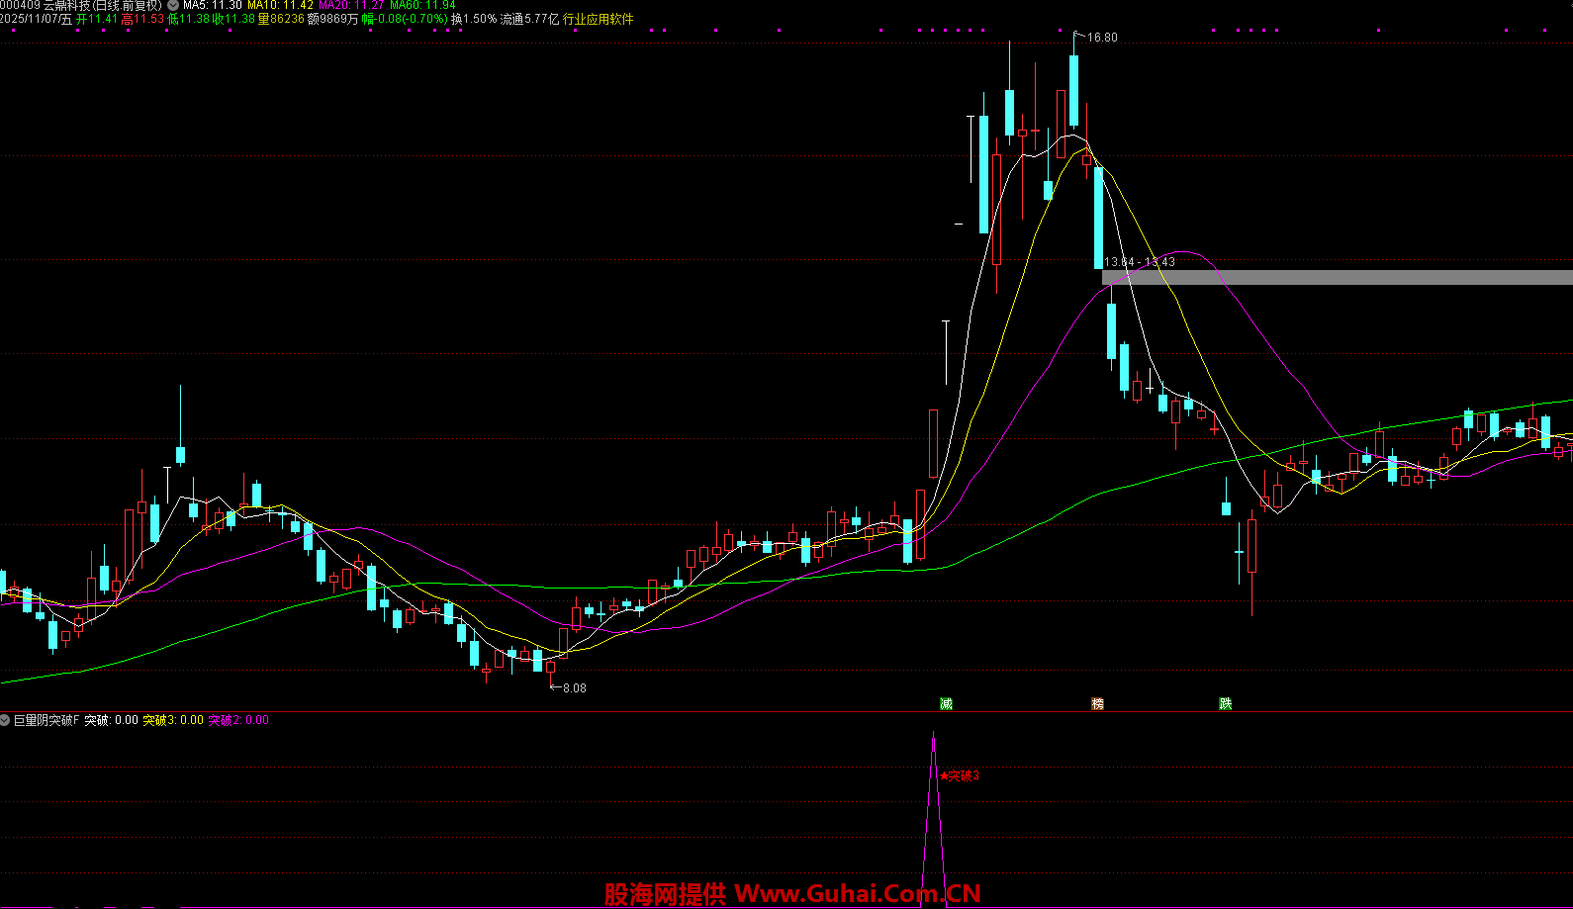The width and height of the screenshot is (1573, 909).
Task: Expand the 巨量阴突破F indicator dropdown arrow
Action: [6, 720]
